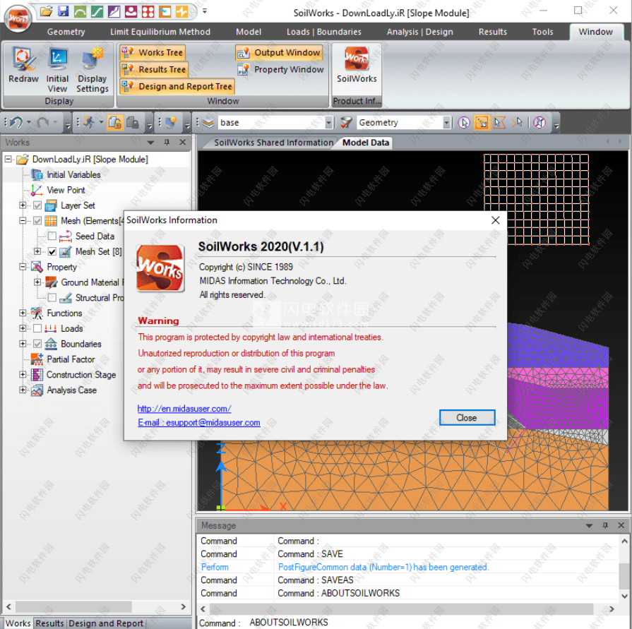Image resolution: width=632 pixels, height=629 pixels.
Task: Click the running figure analysis icon
Action: 89,122
